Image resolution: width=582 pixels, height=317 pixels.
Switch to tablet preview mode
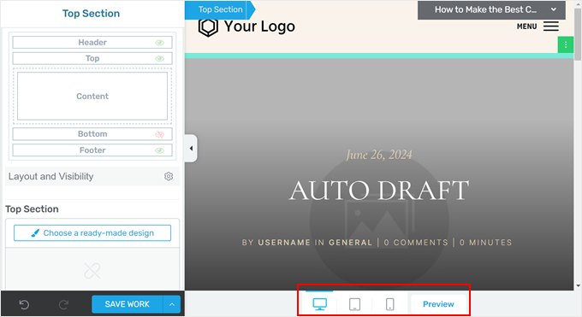354,304
